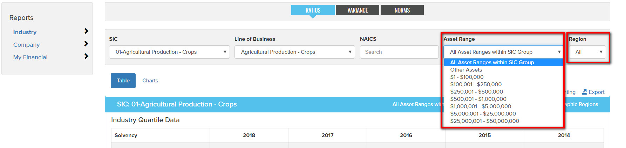The width and height of the screenshot is (626, 148).
Task: Open the Line of Business dropdown
Action: coord(295,52)
